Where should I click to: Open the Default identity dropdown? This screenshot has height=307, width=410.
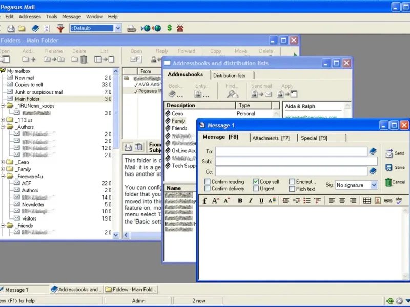pyautogui.click(x=118, y=28)
